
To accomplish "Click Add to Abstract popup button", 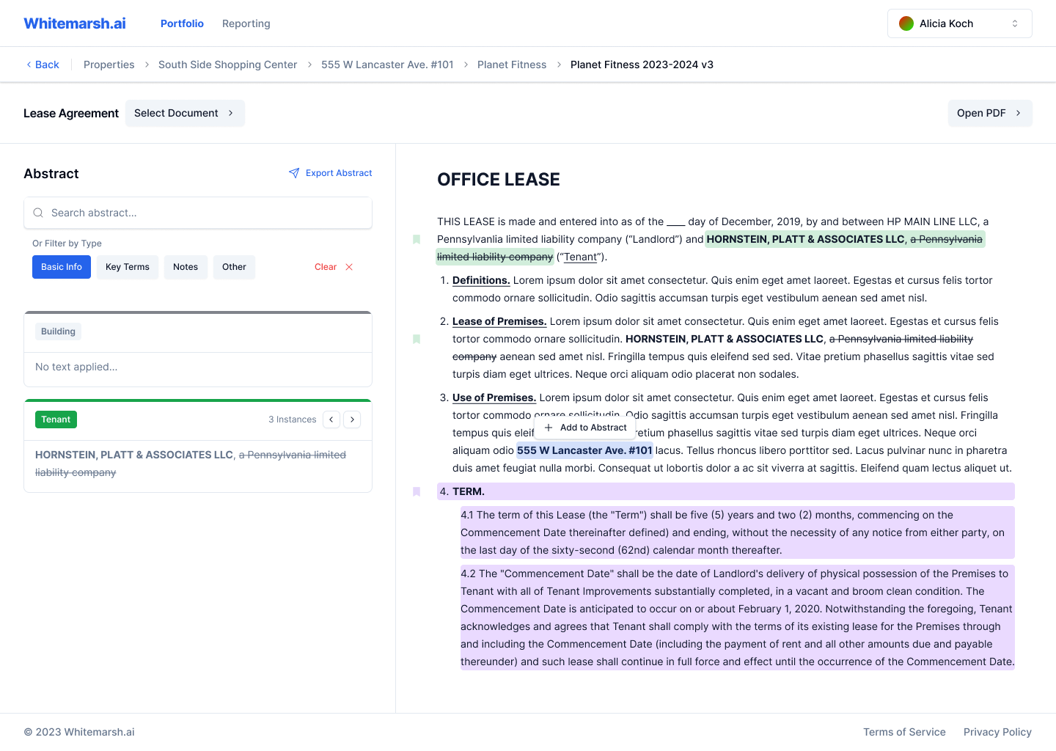I will coord(585,428).
